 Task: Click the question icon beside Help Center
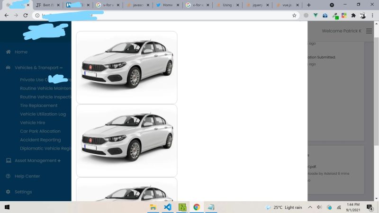8,176
